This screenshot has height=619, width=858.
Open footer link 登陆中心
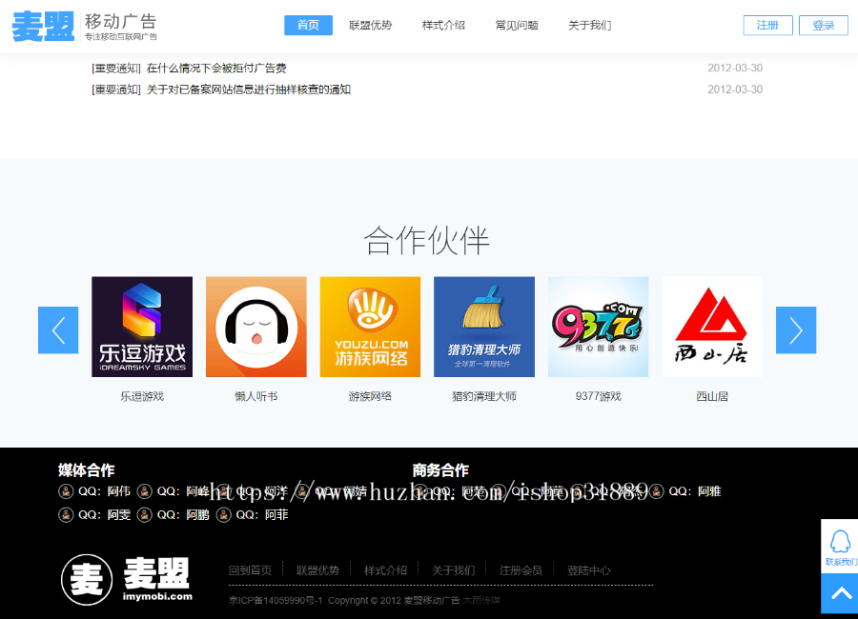tap(589, 570)
